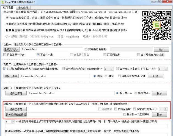Viewport: 173px width, 136px height.
Task: Enable 汇总同名表 checkbox
Action: [x=105, y=55]
